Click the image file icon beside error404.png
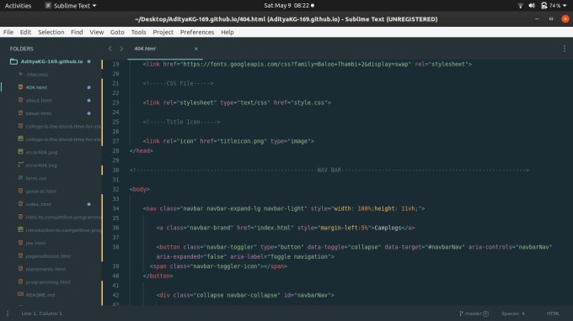 (x=20, y=151)
